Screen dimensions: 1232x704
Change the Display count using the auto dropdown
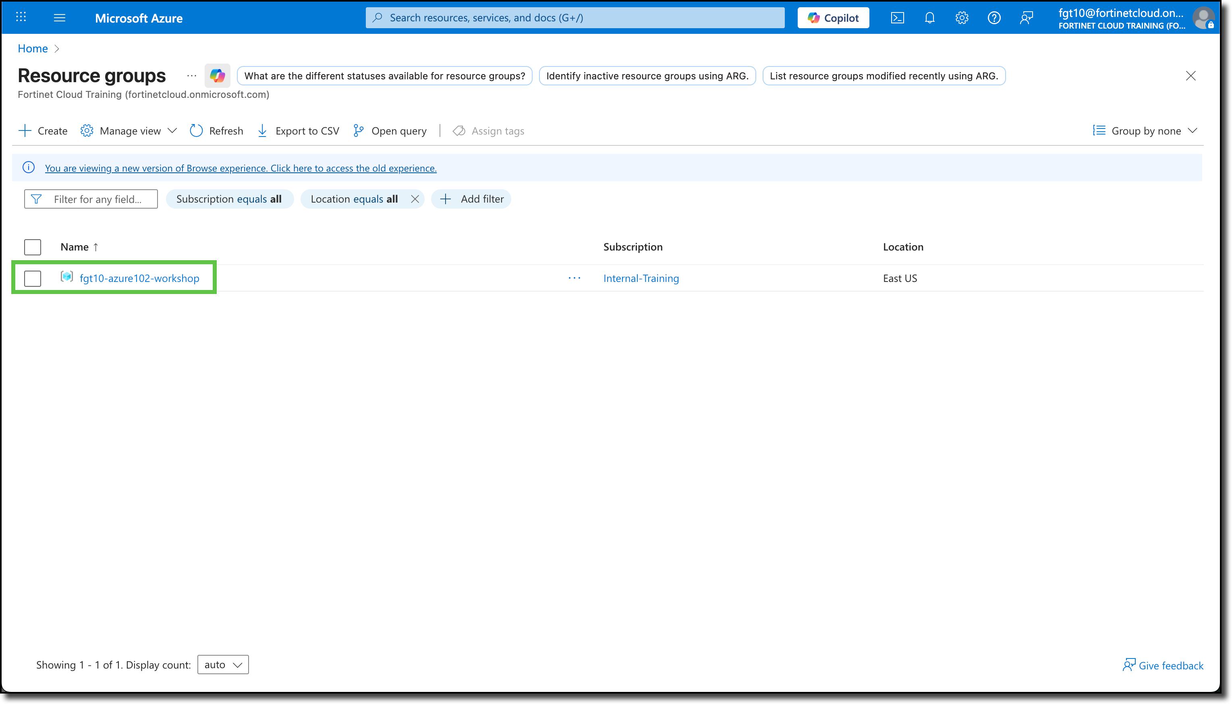[x=222, y=665]
